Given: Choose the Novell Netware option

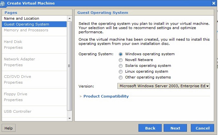Looking at the screenshot, I should [121, 60].
